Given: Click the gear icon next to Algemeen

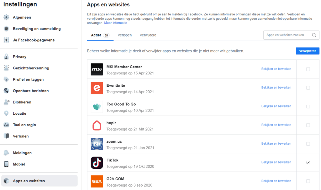Looking at the screenshot, I should tap(6, 17).
